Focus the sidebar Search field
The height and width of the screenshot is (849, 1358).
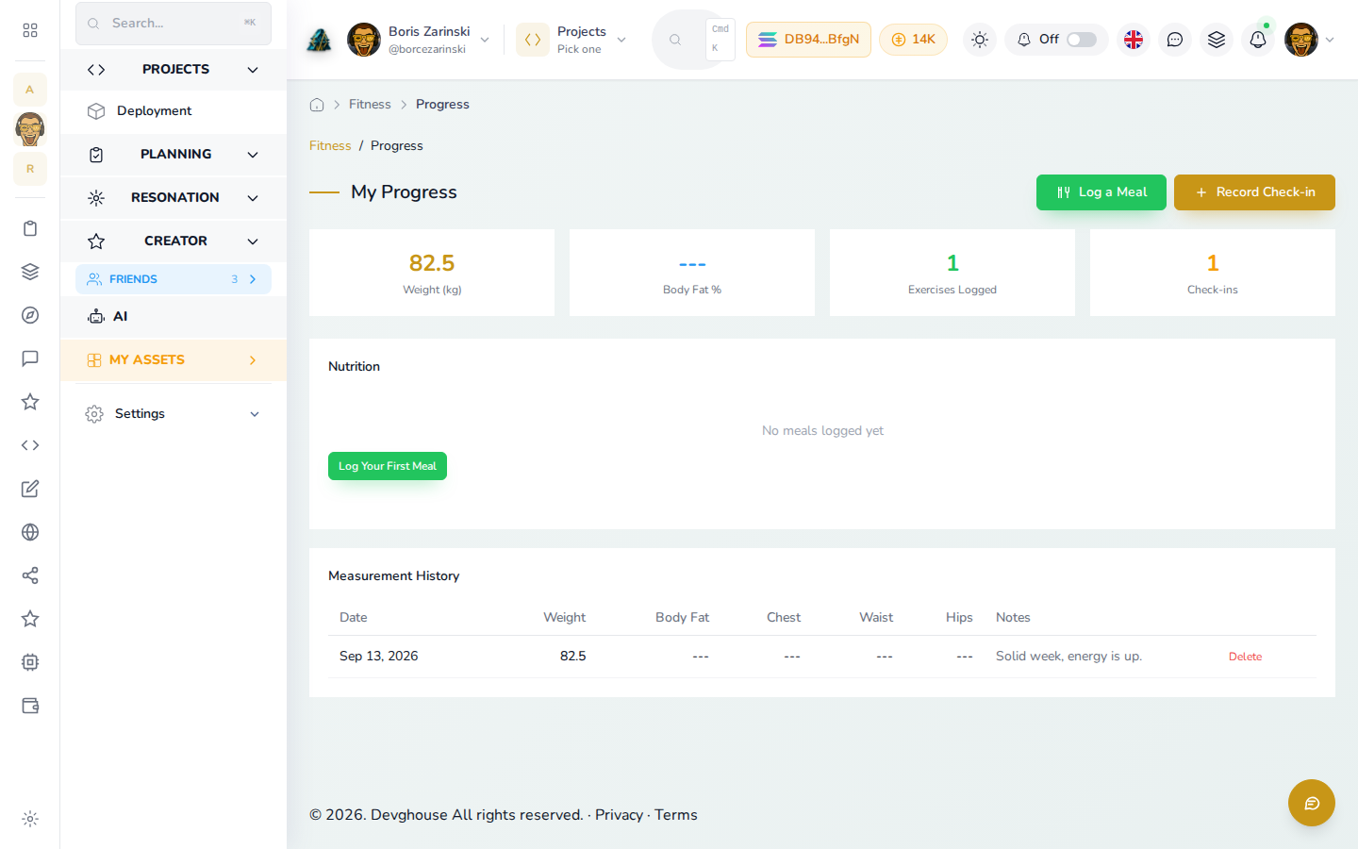[174, 23]
